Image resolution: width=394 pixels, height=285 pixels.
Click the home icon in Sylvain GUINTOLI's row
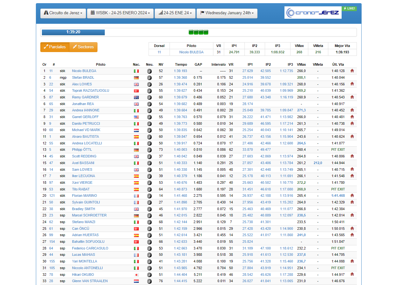coord(352,202)
